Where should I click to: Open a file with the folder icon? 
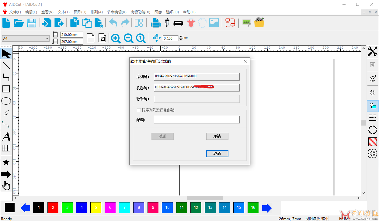point(19,23)
